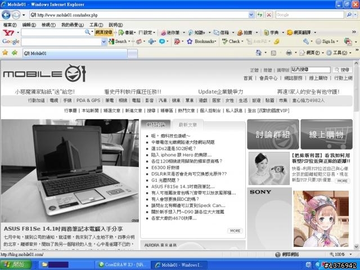Open the Google Sign In dropdown
The width and height of the screenshot is (360, 270).
click(327, 42)
